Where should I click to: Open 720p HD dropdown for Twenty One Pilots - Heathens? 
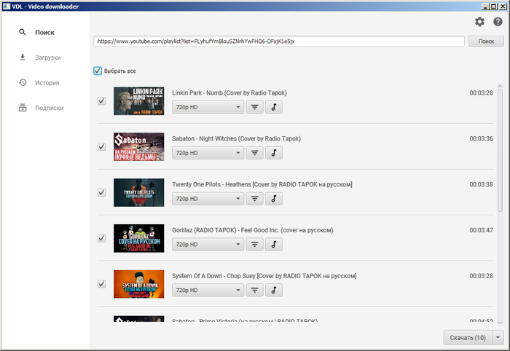[x=208, y=199]
